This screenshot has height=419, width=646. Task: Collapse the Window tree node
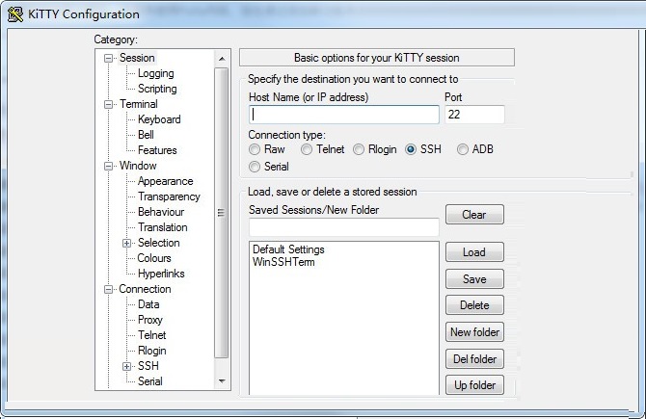click(x=108, y=167)
